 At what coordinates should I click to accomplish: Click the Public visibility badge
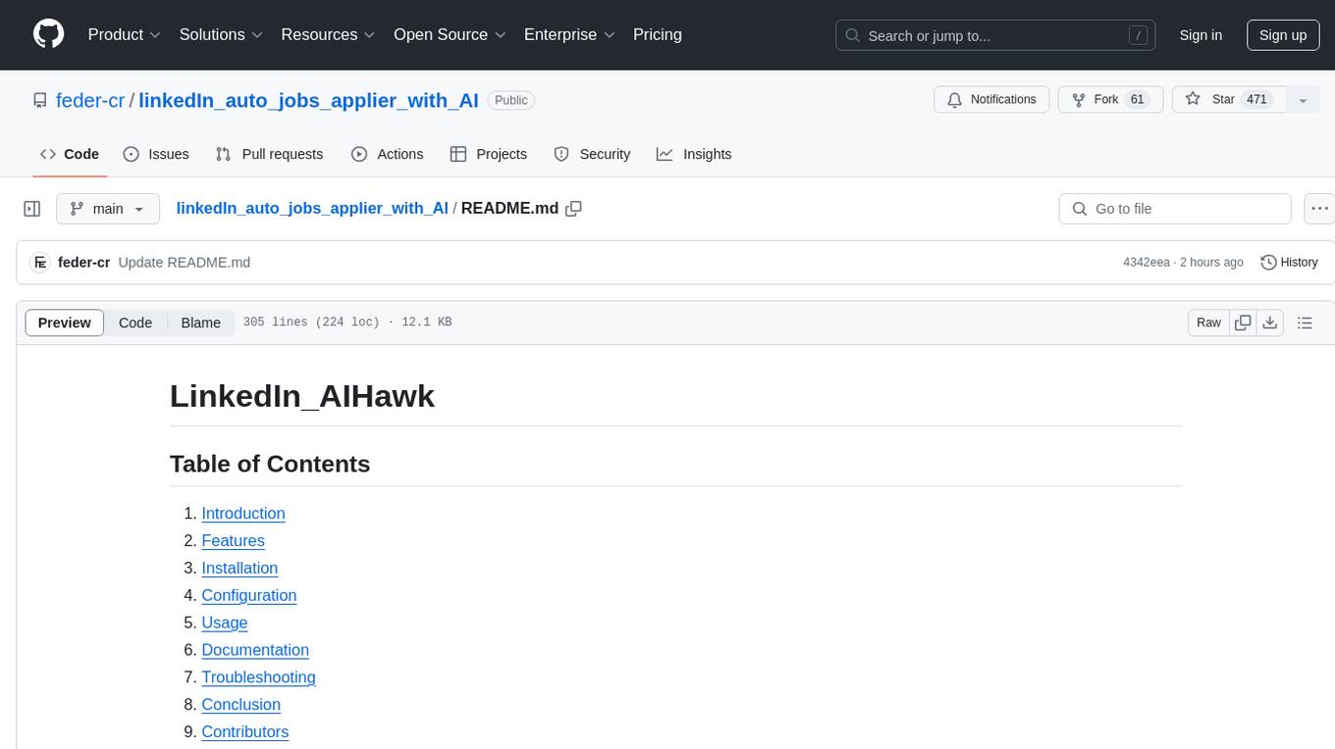pos(510,100)
